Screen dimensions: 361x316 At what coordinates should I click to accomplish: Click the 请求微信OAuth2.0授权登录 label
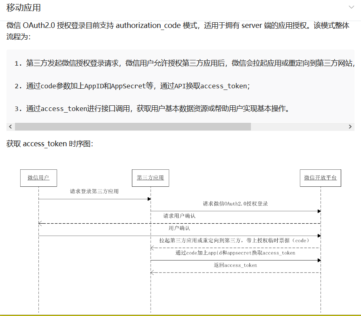[235, 203]
